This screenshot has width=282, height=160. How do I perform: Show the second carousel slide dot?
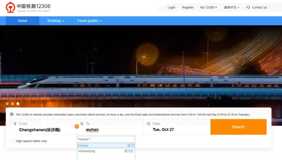(x=12, y=104)
